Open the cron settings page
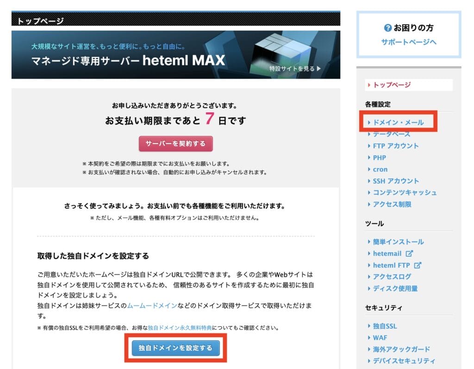This screenshot has height=369, width=474. pos(380,170)
